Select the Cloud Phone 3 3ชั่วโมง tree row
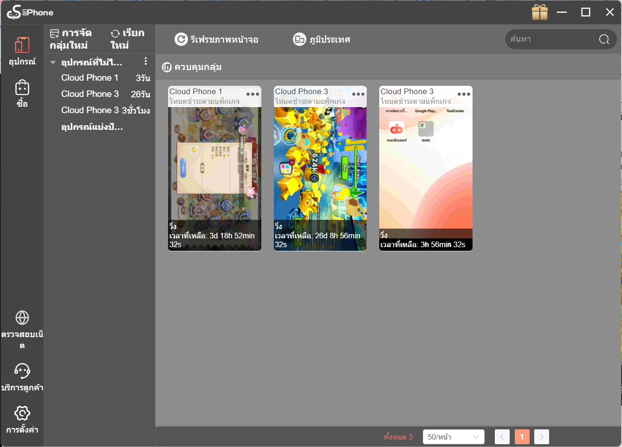Image resolution: width=622 pixels, height=447 pixels. (x=106, y=110)
